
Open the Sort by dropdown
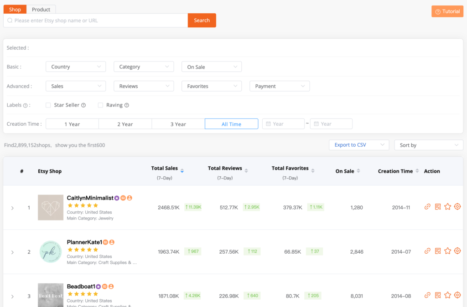pyautogui.click(x=428, y=145)
